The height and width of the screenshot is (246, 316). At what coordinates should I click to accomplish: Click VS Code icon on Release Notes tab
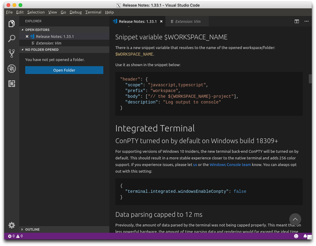pos(115,21)
